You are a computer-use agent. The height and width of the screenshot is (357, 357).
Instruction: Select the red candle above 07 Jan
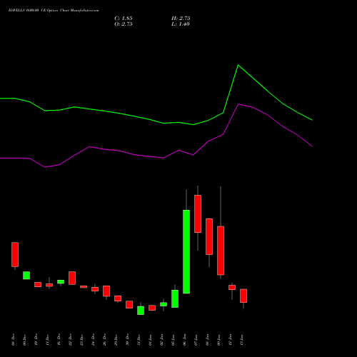198,213
